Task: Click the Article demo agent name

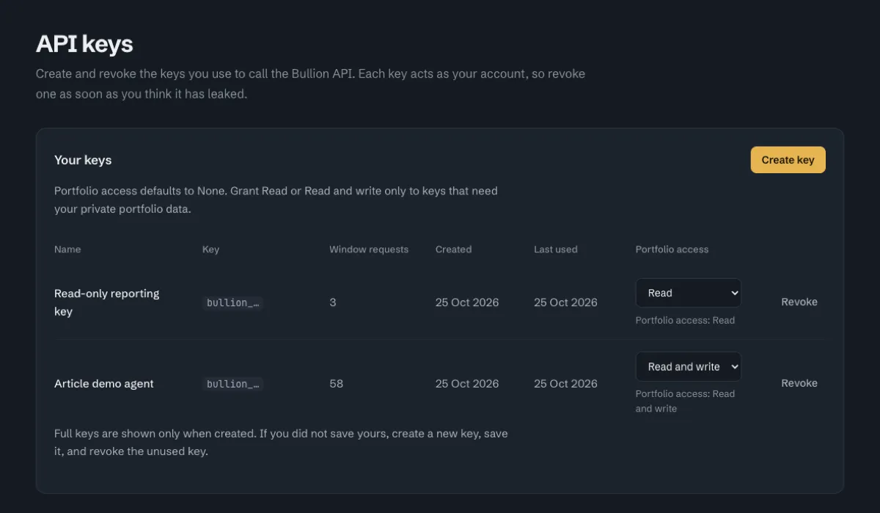Action: pyautogui.click(x=104, y=384)
